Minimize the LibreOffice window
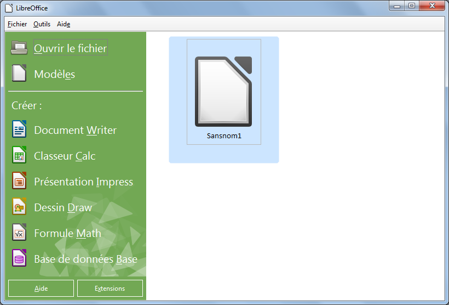Viewport: 449px width, 305px height. pyautogui.click(x=397, y=5)
